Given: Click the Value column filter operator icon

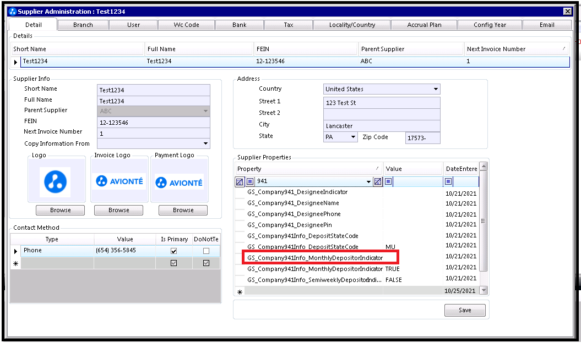Looking at the screenshot, I should coord(389,181).
